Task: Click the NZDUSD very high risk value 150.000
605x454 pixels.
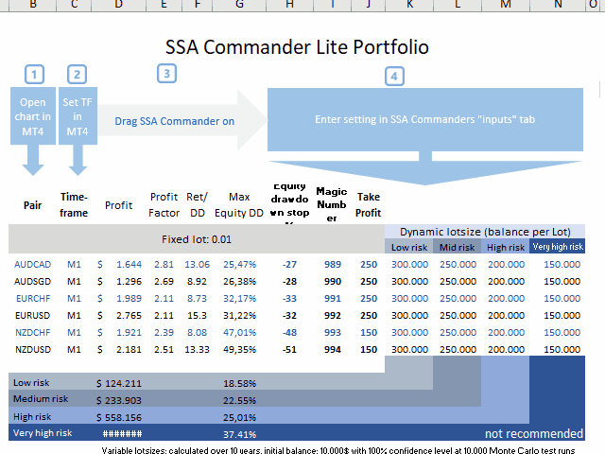Action: coord(562,349)
